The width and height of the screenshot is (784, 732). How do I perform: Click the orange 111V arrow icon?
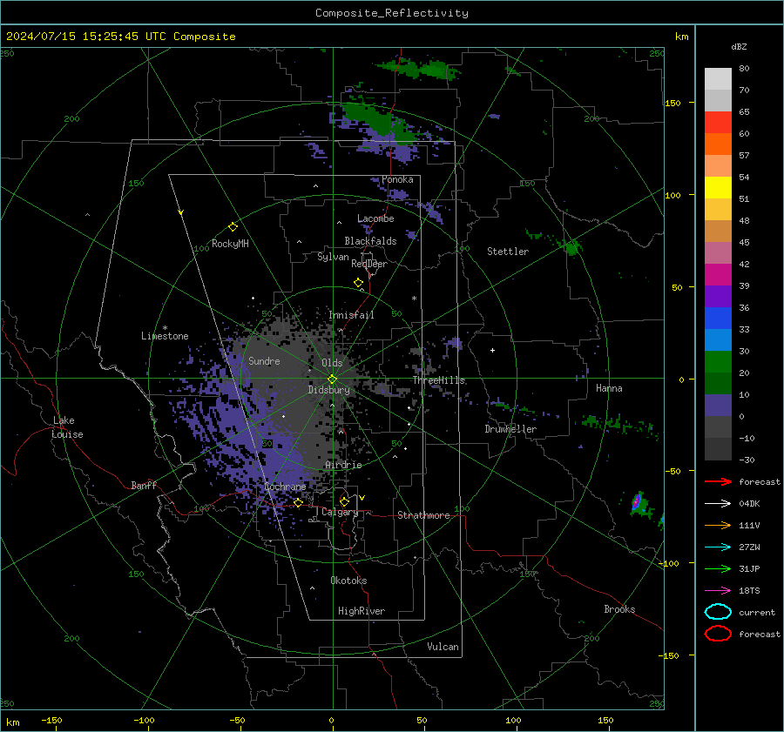[718, 525]
